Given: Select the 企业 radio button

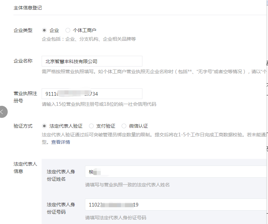Looking at the screenshot, I should (x=44, y=30).
